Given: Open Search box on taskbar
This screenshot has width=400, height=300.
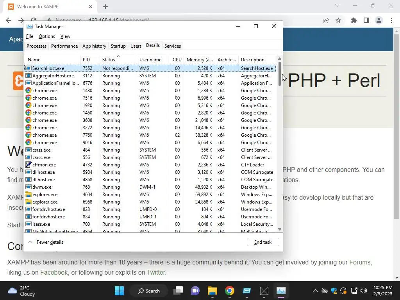Looking at the screenshot, I should tap(149, 291).
